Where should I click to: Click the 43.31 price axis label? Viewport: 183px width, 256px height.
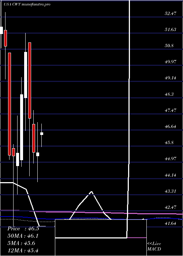(171, 191)
